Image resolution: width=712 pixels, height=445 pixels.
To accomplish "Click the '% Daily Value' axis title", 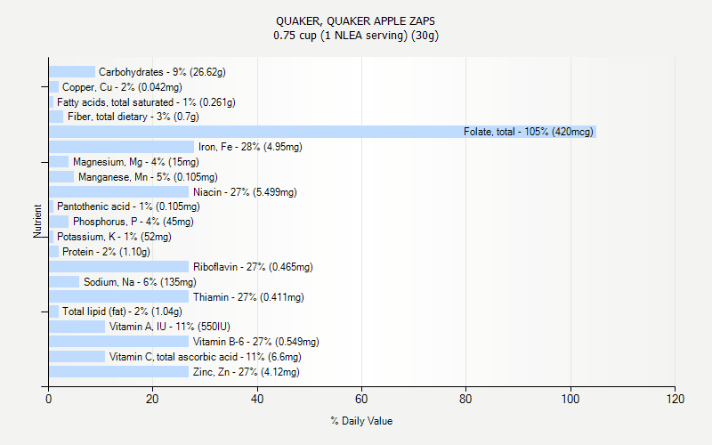I will pos(361,421).
